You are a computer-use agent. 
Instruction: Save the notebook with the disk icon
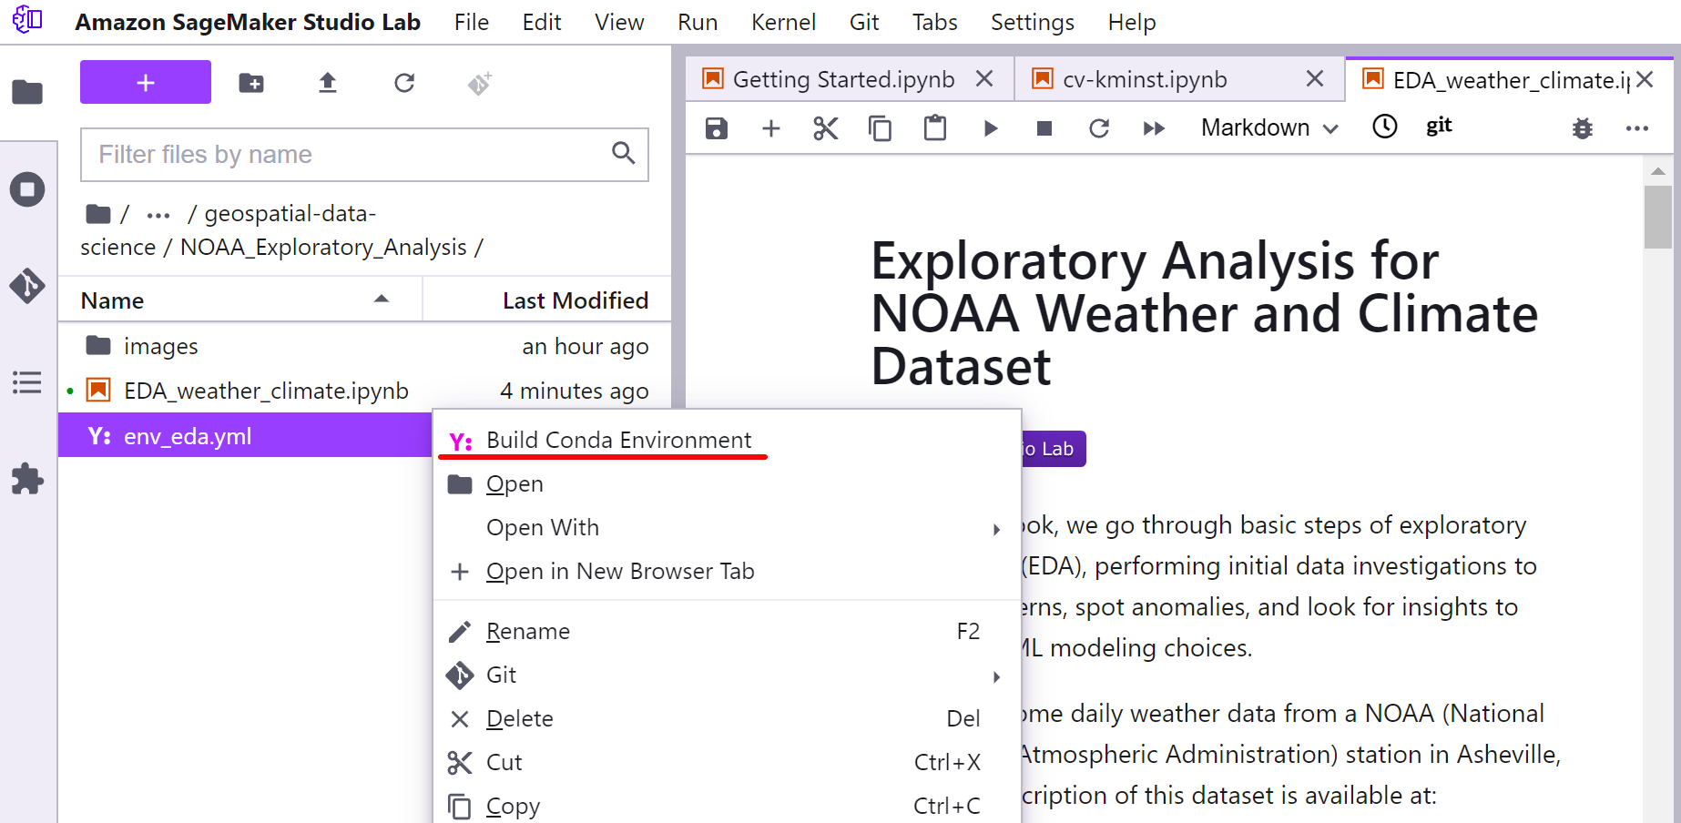click(717, 128)
